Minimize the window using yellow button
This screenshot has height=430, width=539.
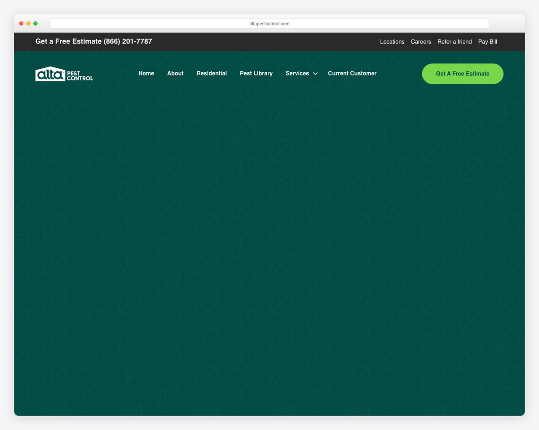pos(28,23)
